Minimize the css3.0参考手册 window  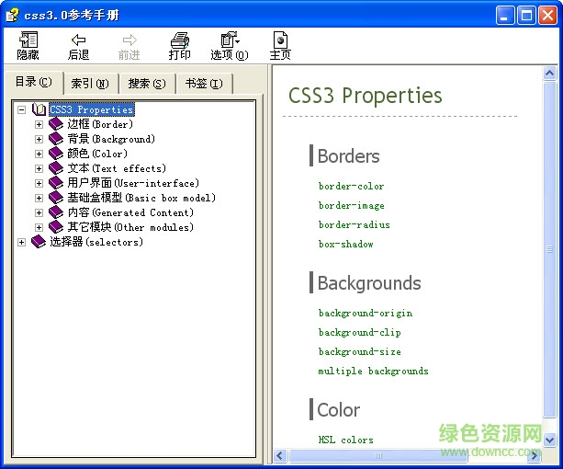505,16
